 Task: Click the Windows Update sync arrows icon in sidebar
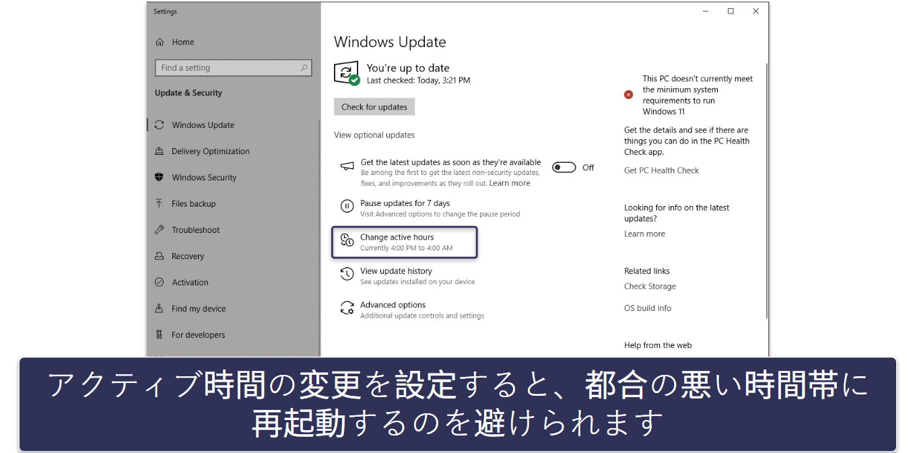point(160,125)
